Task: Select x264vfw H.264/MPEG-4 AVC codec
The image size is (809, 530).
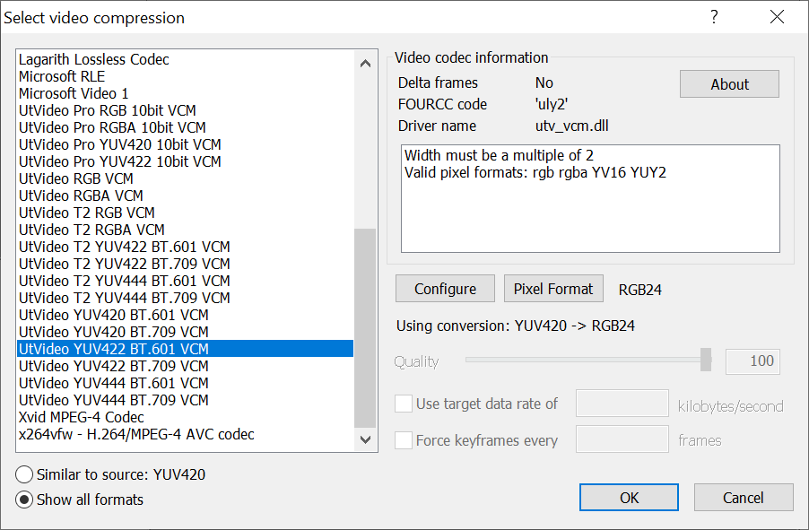Action: tap(136, 434)
